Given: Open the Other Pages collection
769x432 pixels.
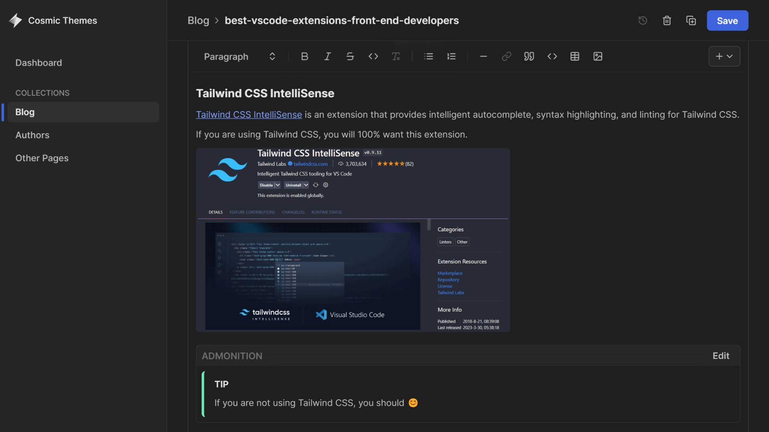Looking at the screenshot, I should [42, 158].
